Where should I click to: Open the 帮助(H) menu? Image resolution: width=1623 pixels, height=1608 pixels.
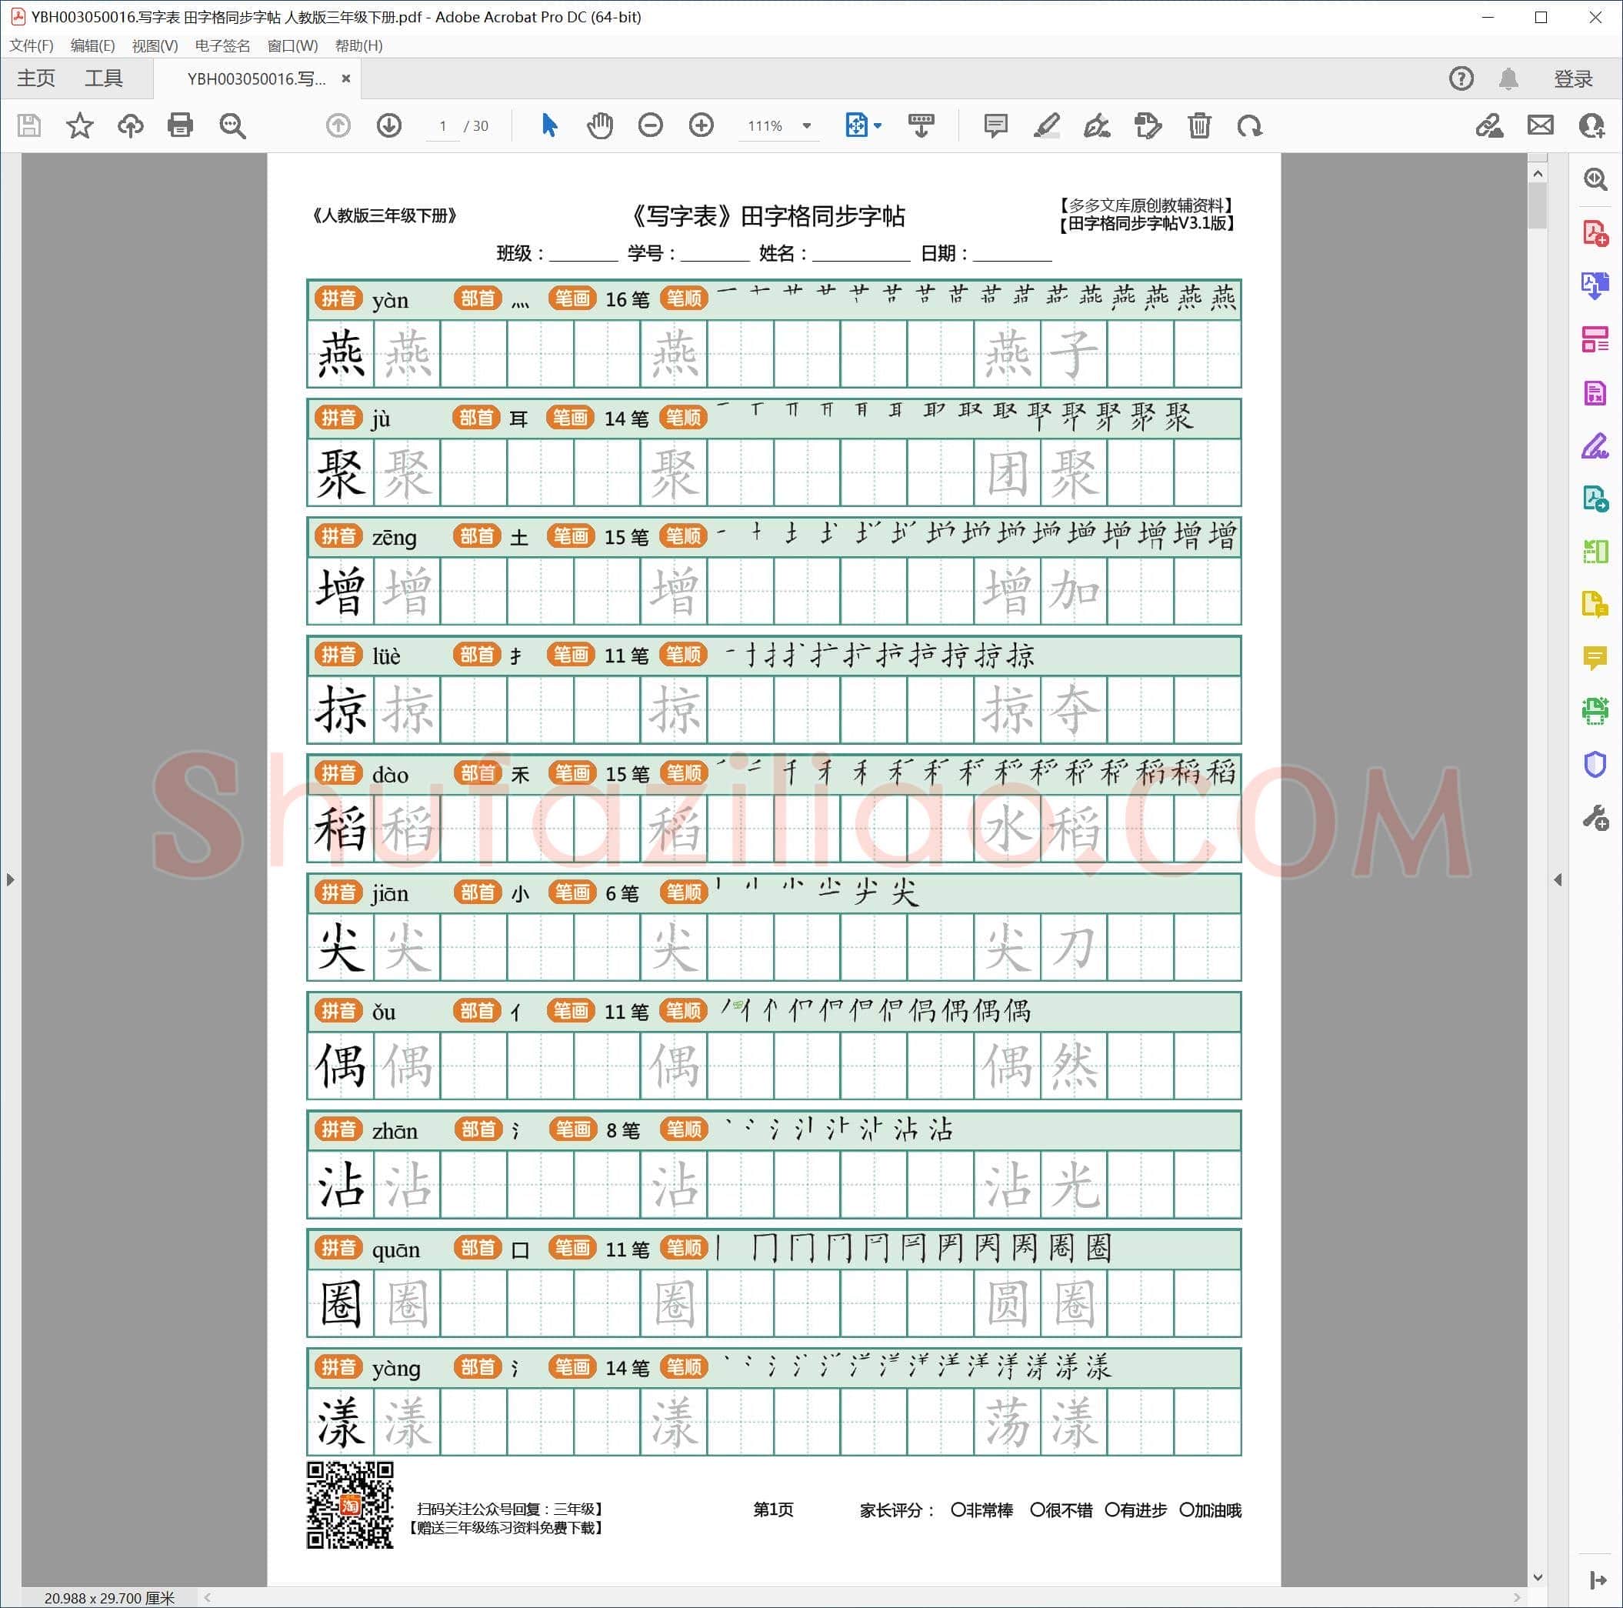358,45
